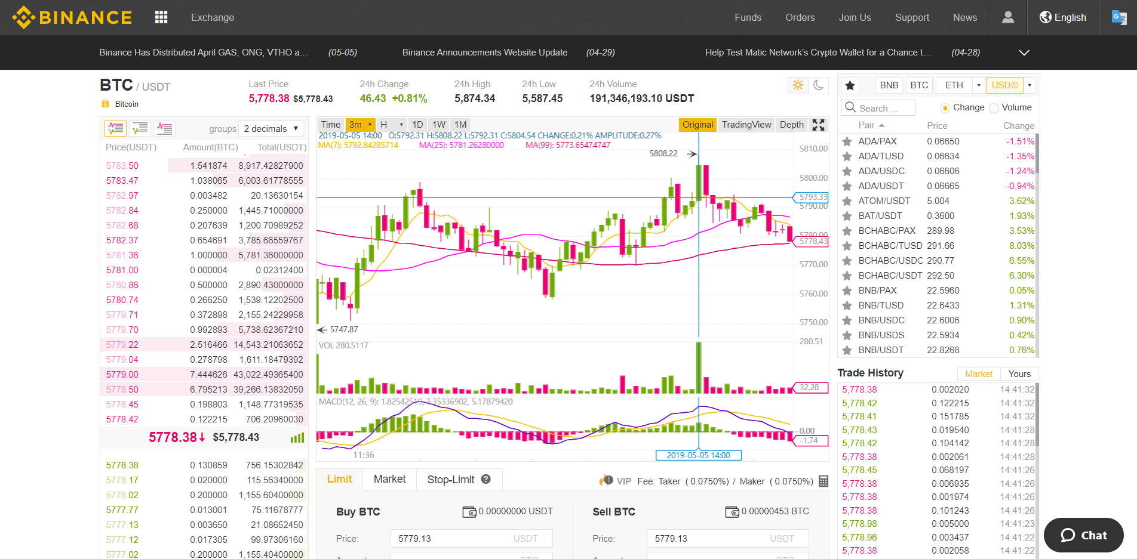
Task: Select the Original chart view
Action: click(698, 125)
